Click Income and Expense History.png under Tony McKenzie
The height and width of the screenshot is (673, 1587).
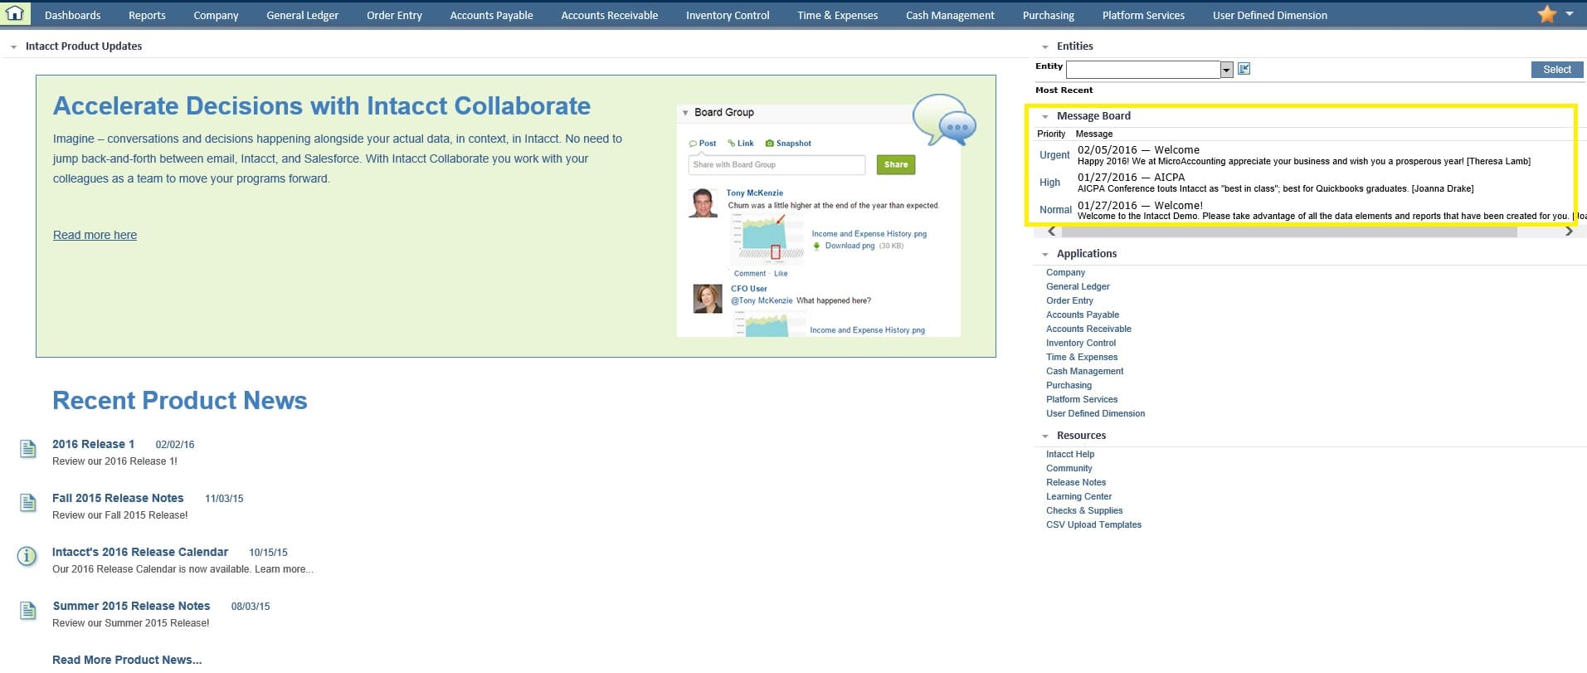(869, 234)
